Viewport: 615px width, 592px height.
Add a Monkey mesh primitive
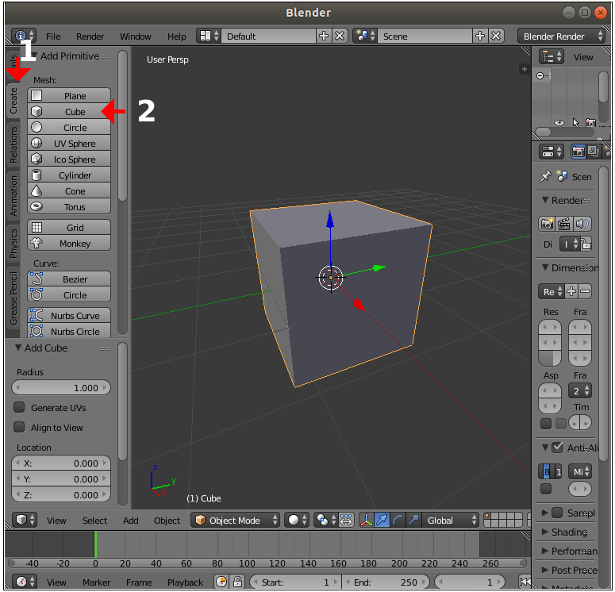[x=69, y=244]
